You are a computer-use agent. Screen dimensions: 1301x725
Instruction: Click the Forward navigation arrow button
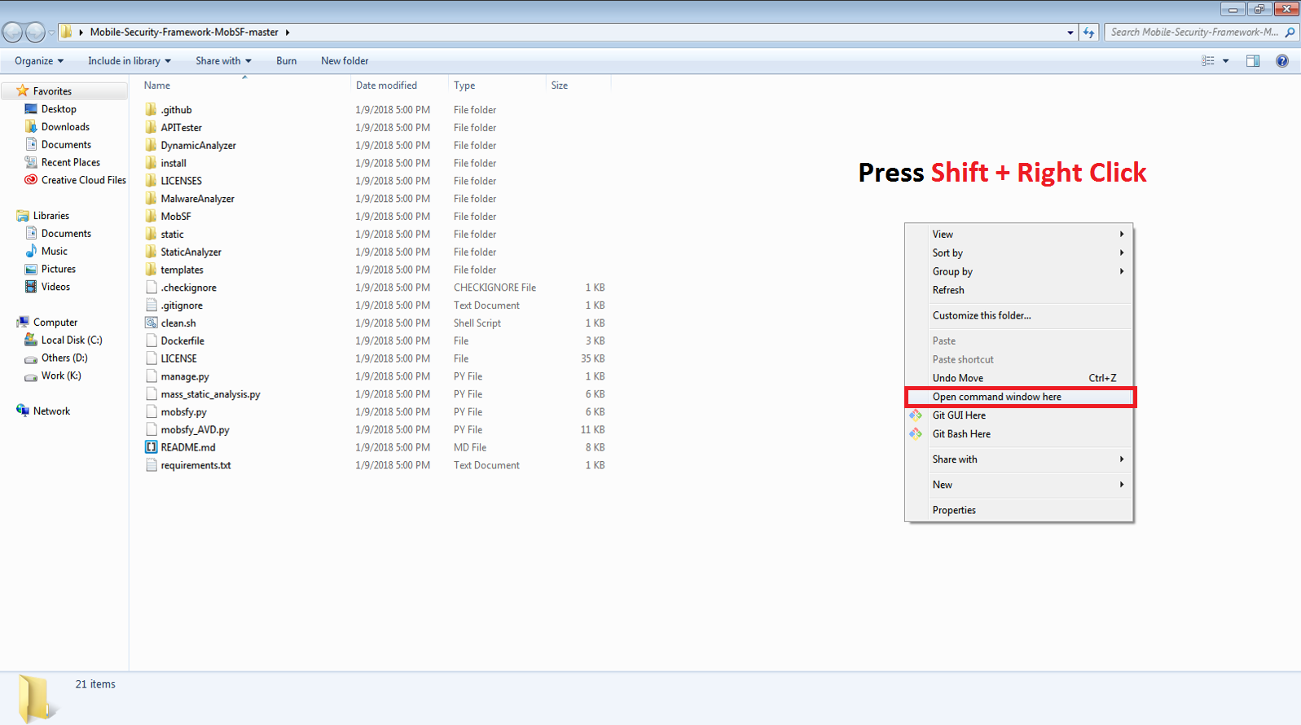point(35,32)
